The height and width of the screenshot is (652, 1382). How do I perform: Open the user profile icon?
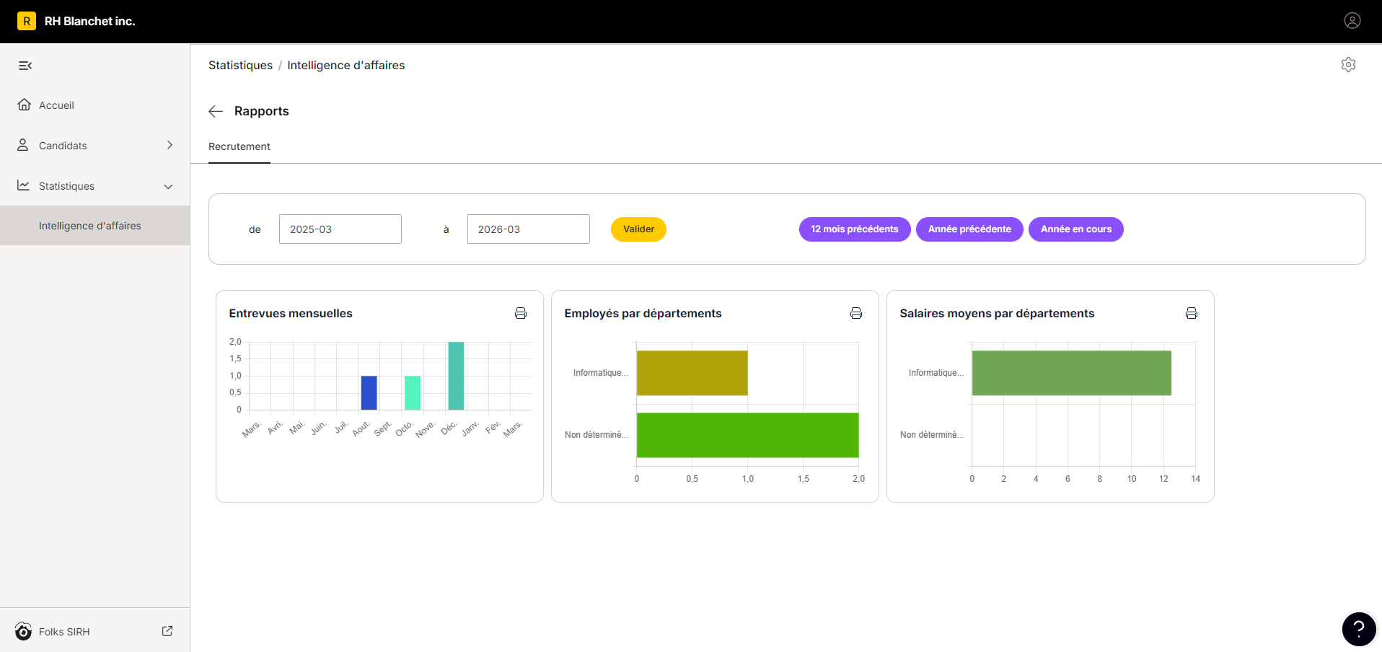pos(1352,21)
